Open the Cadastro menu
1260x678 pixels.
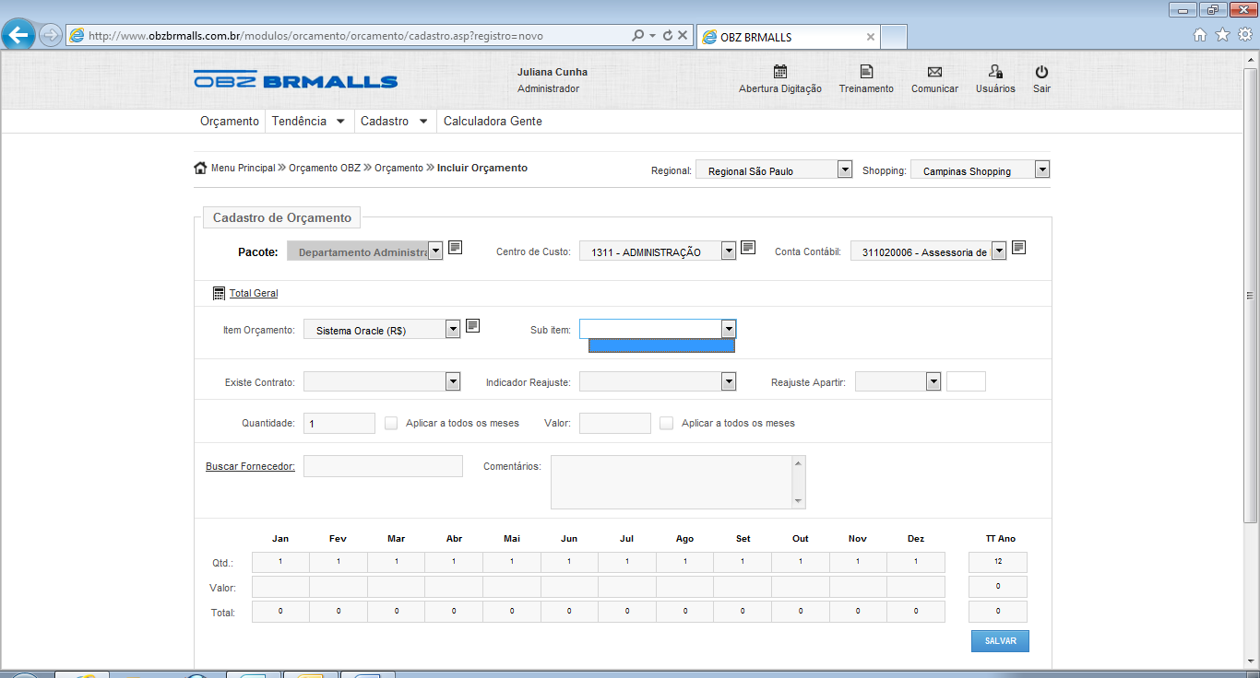[x=394, y=121]
